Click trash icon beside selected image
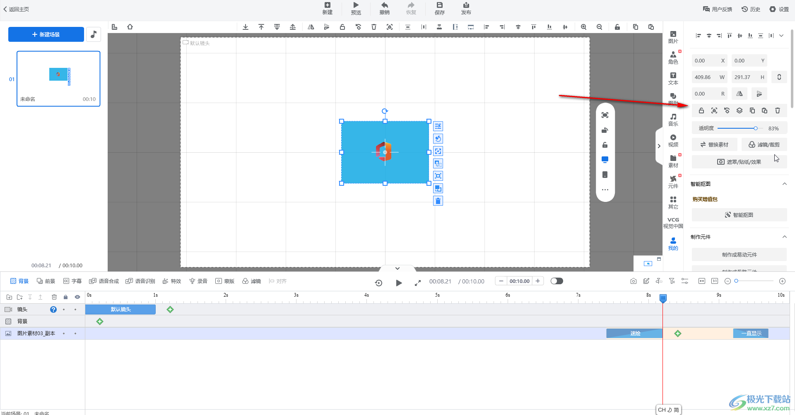 (438, 201)
